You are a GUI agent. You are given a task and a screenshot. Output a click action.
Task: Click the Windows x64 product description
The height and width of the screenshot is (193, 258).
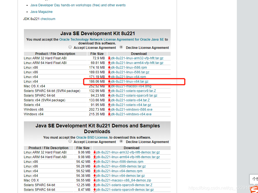pos(34,114)
